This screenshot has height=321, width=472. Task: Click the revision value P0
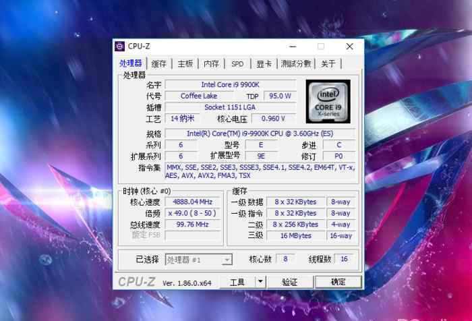[339, 156]
